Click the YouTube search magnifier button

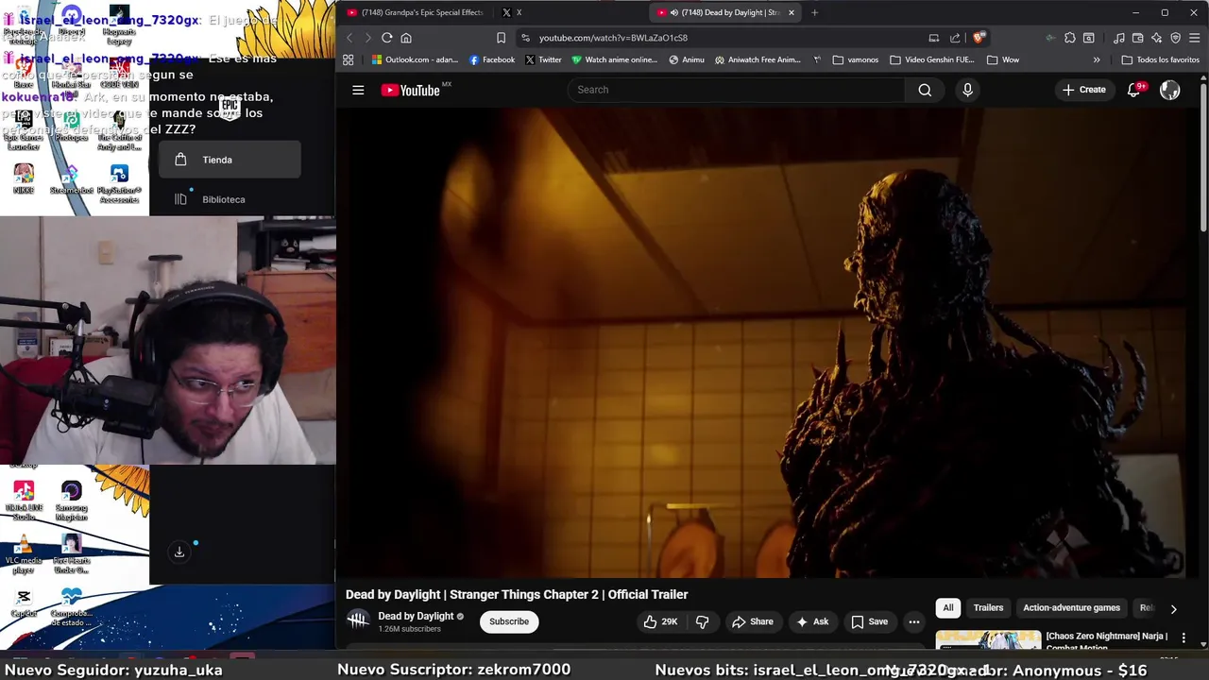(x=925, y=90)
